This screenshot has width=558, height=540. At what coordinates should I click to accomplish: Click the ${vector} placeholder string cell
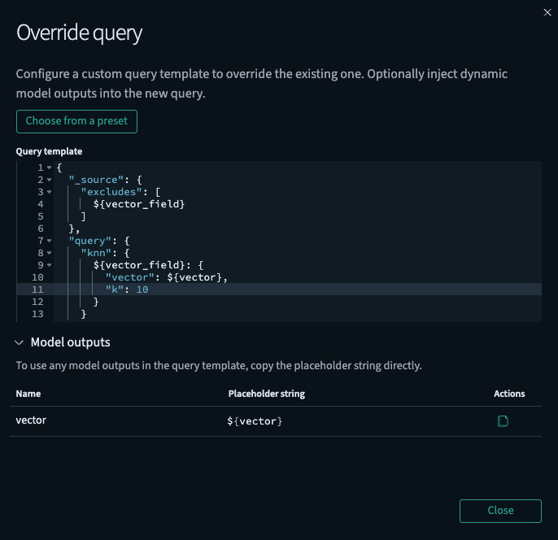tap(255, 421)
